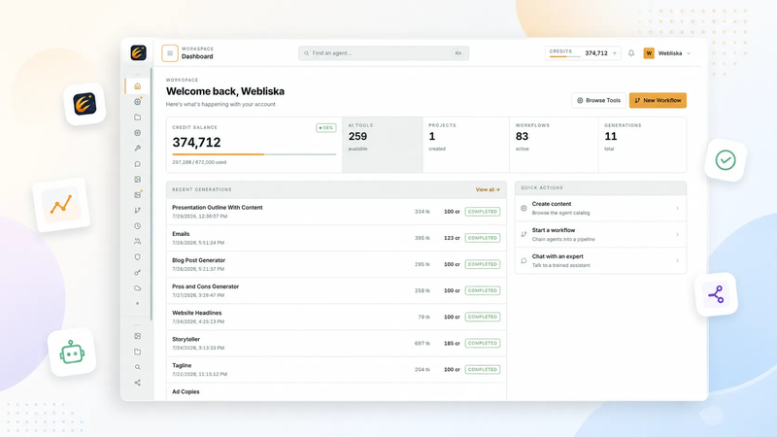Open the shield security icon in sidebar
This screenshot has width=777, height=437.
pos(137,257)
